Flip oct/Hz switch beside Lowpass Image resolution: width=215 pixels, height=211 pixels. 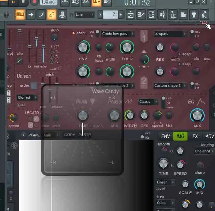192,34
